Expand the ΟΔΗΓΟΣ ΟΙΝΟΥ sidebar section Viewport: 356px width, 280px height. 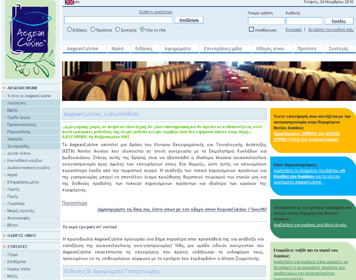4,235
